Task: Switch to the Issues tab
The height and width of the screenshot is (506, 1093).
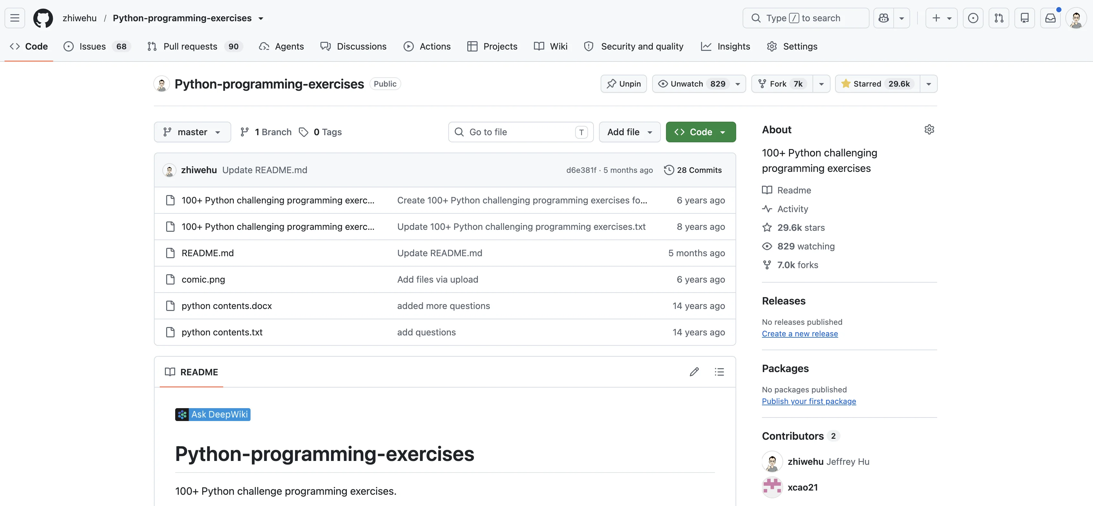Action: (x=97, y=46)
